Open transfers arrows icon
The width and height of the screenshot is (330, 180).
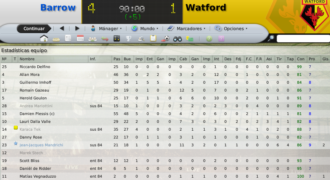tap(104, 39)
